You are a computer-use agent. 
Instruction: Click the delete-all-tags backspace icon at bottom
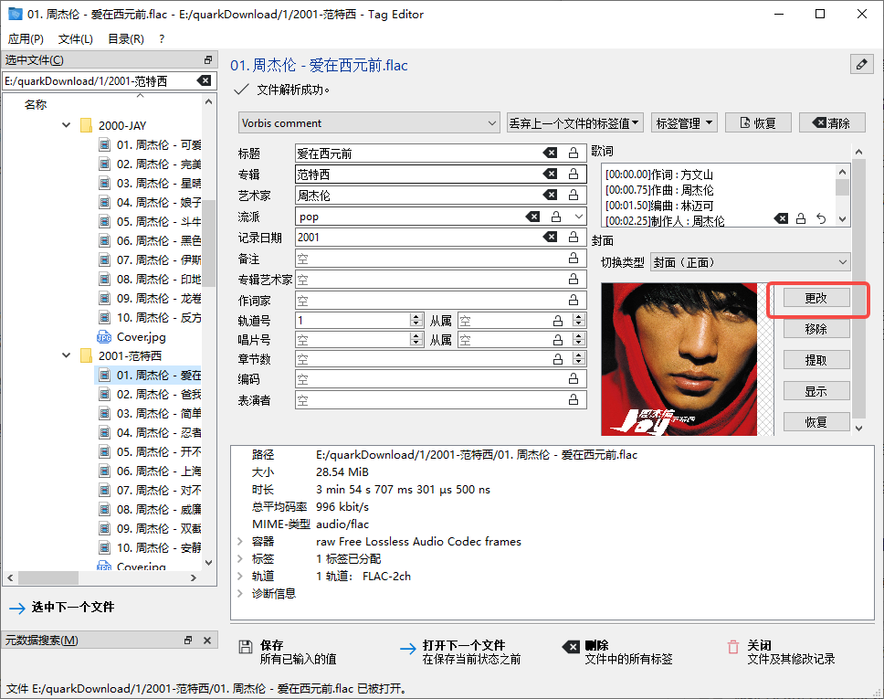point(571,647)
